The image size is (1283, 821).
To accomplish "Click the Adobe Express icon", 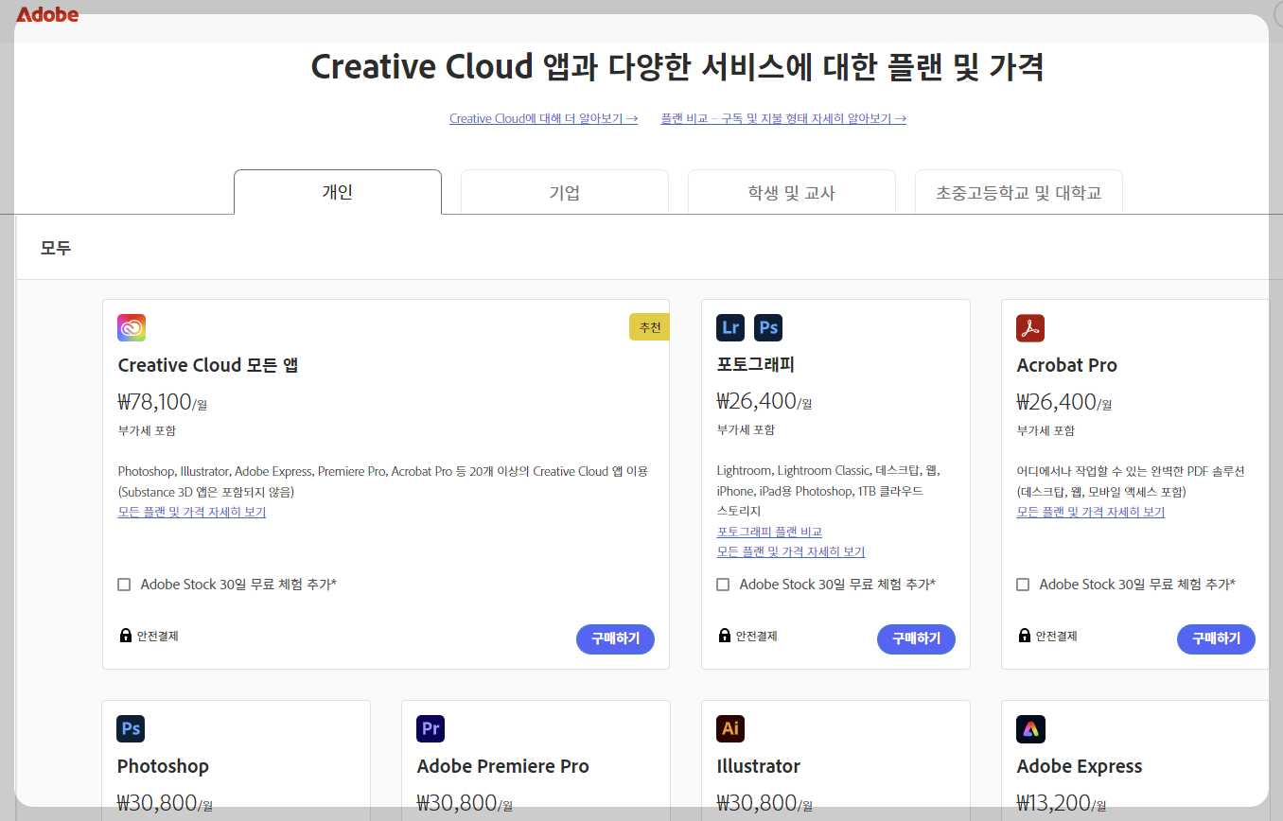I will coord(1030,728).
